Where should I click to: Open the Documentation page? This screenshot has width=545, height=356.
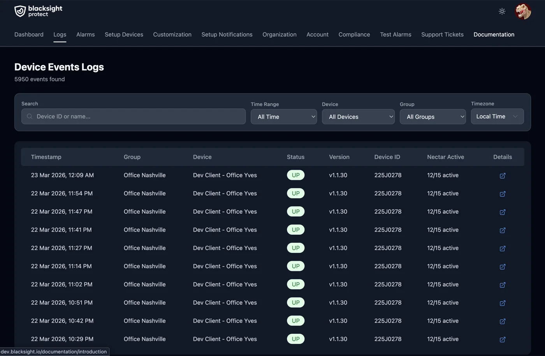click(494, 35)
